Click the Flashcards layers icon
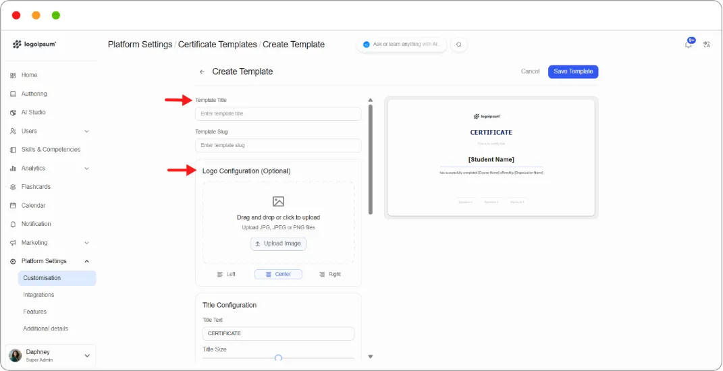 13,187
